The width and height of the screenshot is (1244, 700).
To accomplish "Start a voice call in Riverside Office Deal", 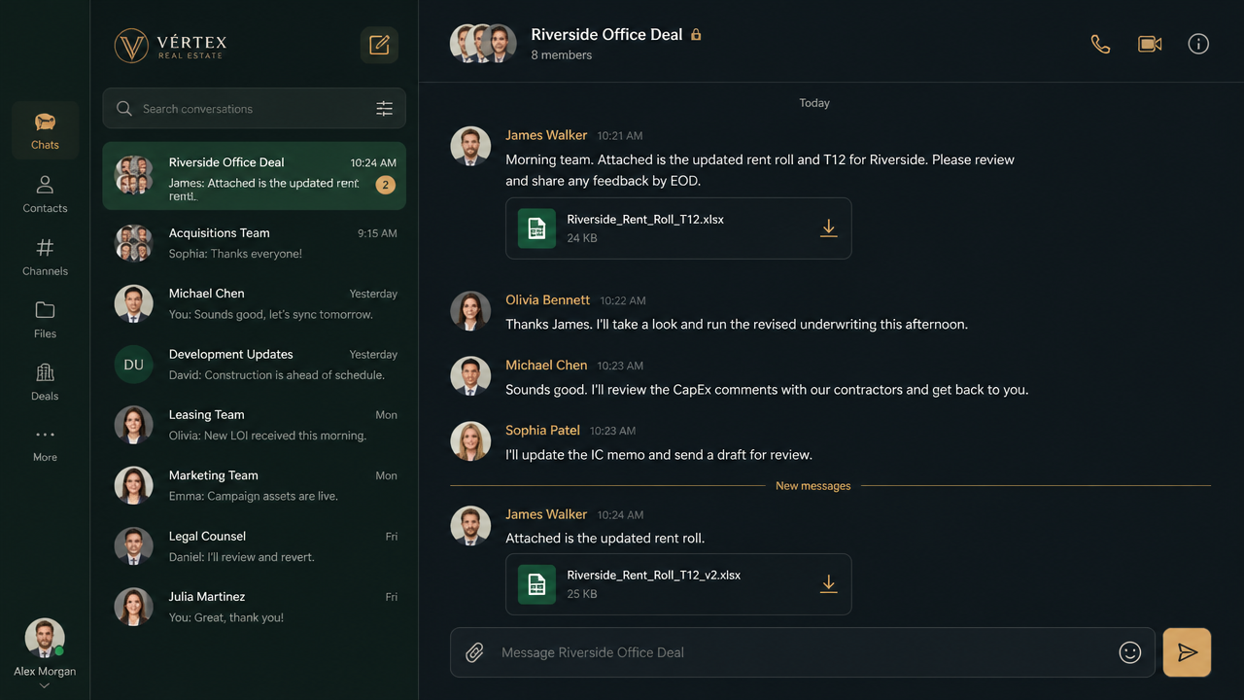I will tap(1100, 44).
